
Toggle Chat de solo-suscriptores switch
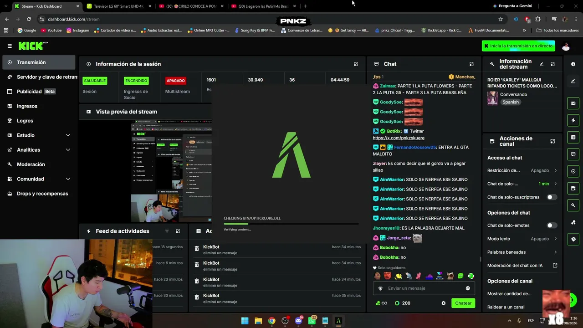(x=552, y=197)
